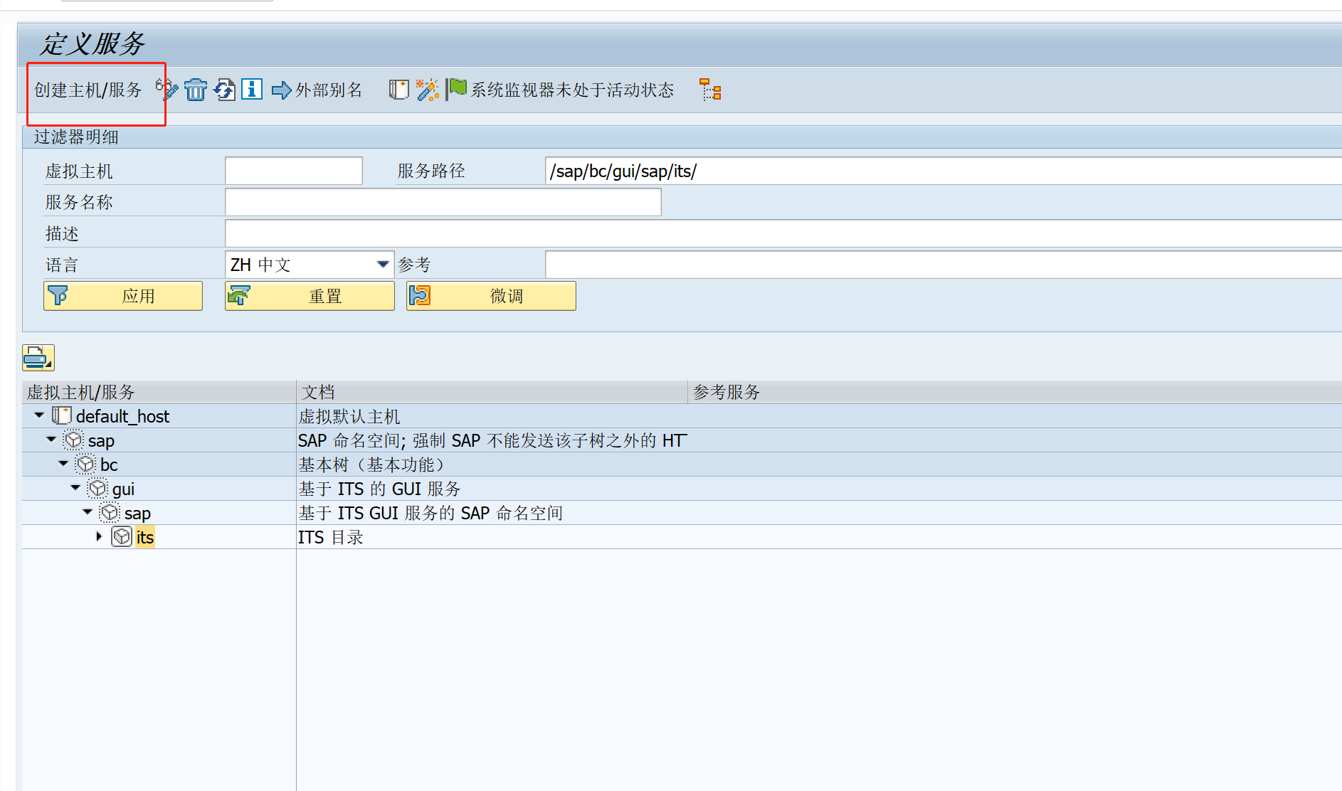The width and height of the screenshot is (1342, 791).
Task: Activate the magic wand wizard icon
Action: [x=428, y=90]
